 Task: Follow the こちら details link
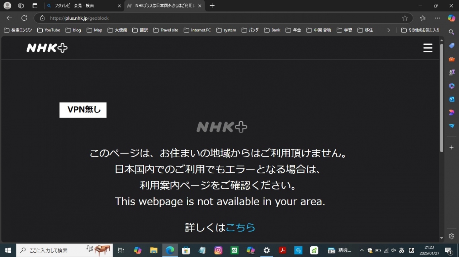tap(240, 227)
